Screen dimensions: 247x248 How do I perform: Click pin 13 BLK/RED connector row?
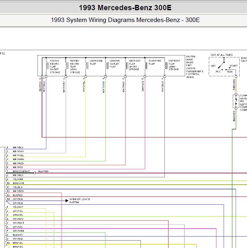(15, 195)
